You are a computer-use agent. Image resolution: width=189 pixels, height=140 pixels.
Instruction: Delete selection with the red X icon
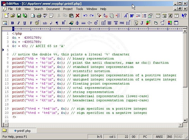[77, 16]
